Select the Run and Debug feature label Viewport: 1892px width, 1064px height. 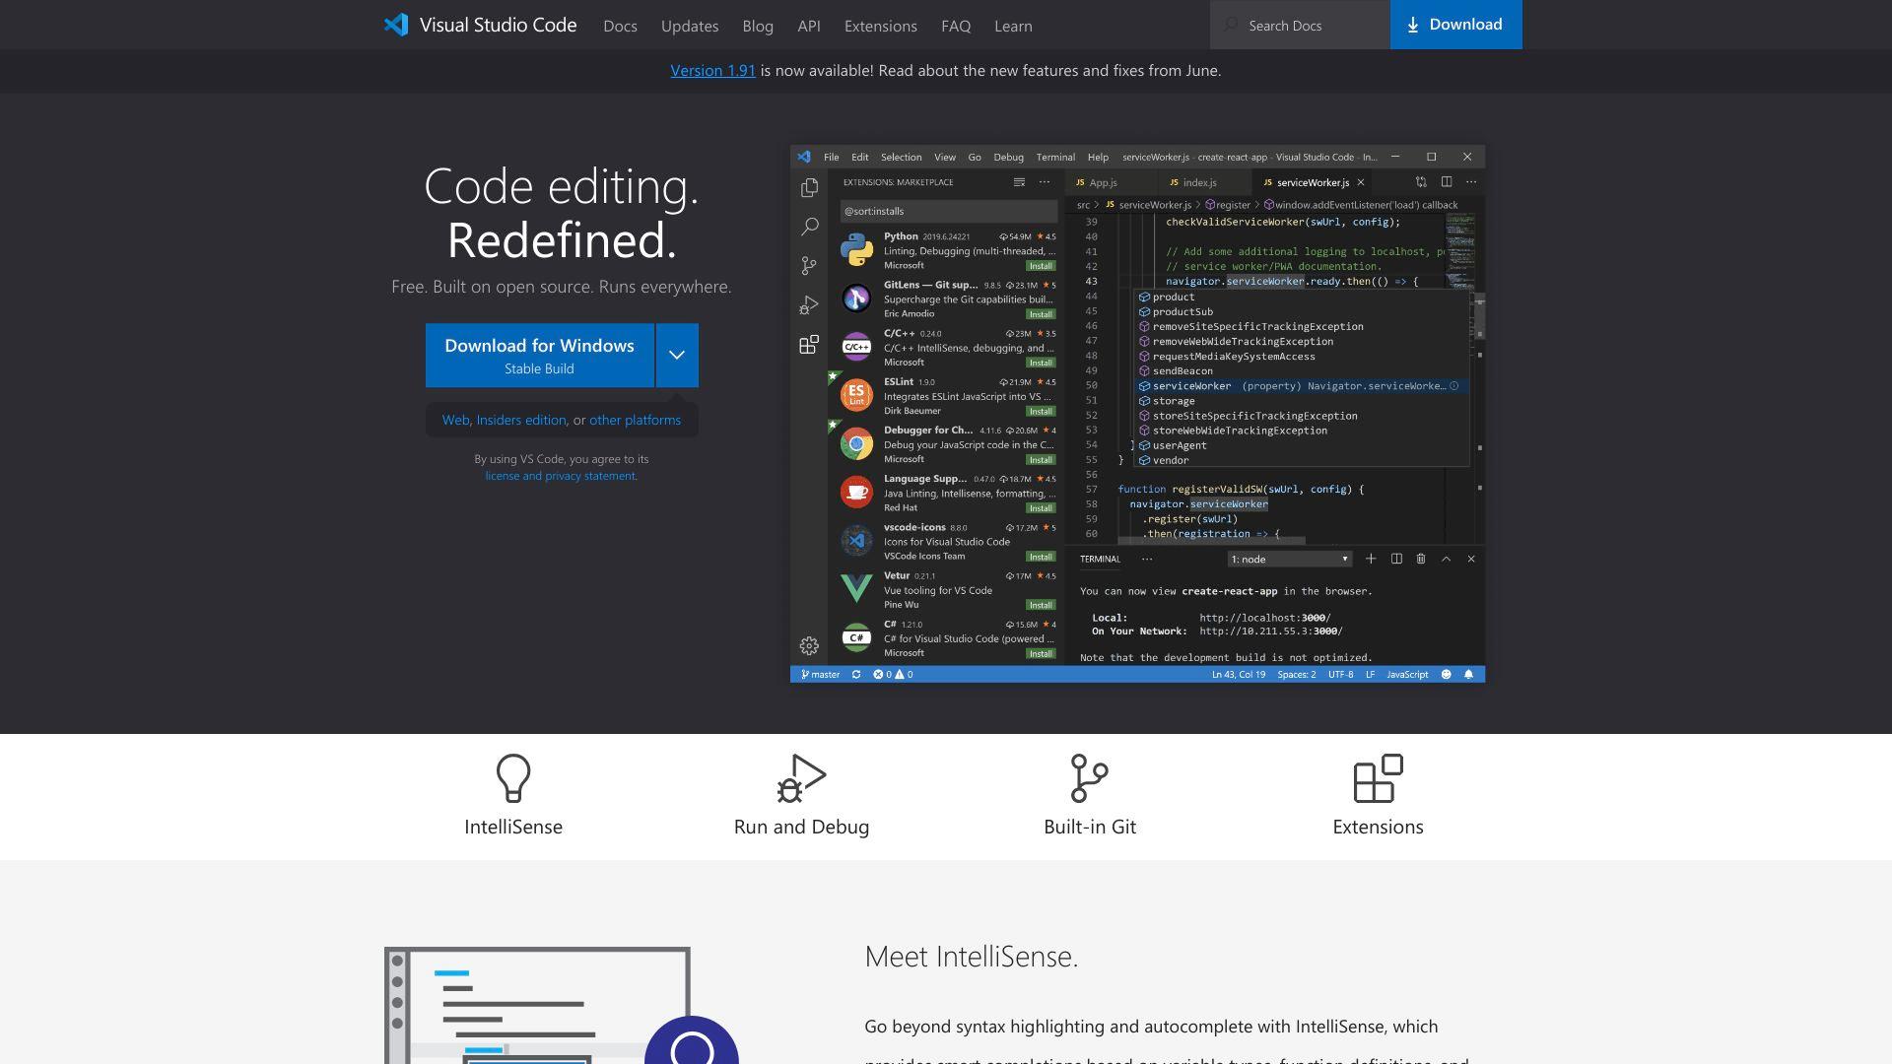(801, 827)
